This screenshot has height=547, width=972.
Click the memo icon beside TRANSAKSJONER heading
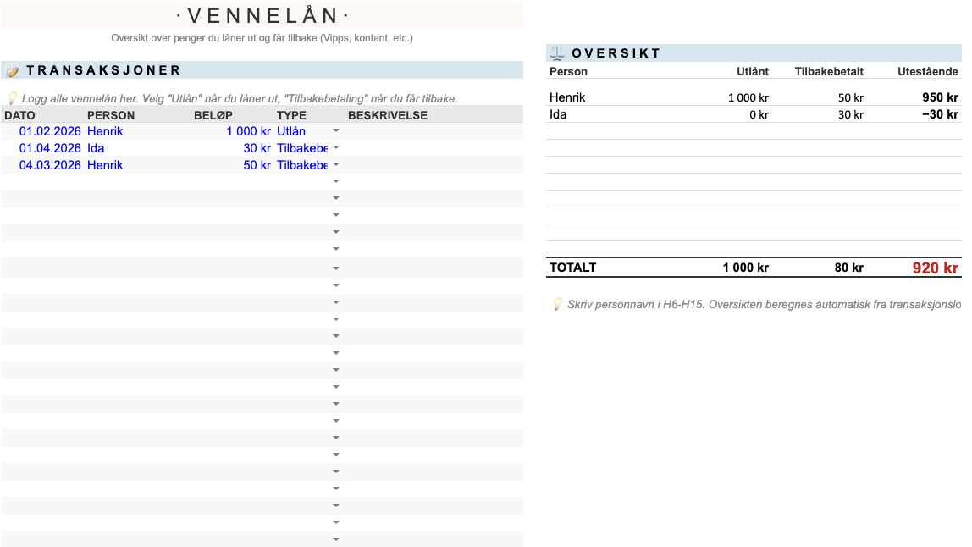pyautogui.click(x=13, y=71)
